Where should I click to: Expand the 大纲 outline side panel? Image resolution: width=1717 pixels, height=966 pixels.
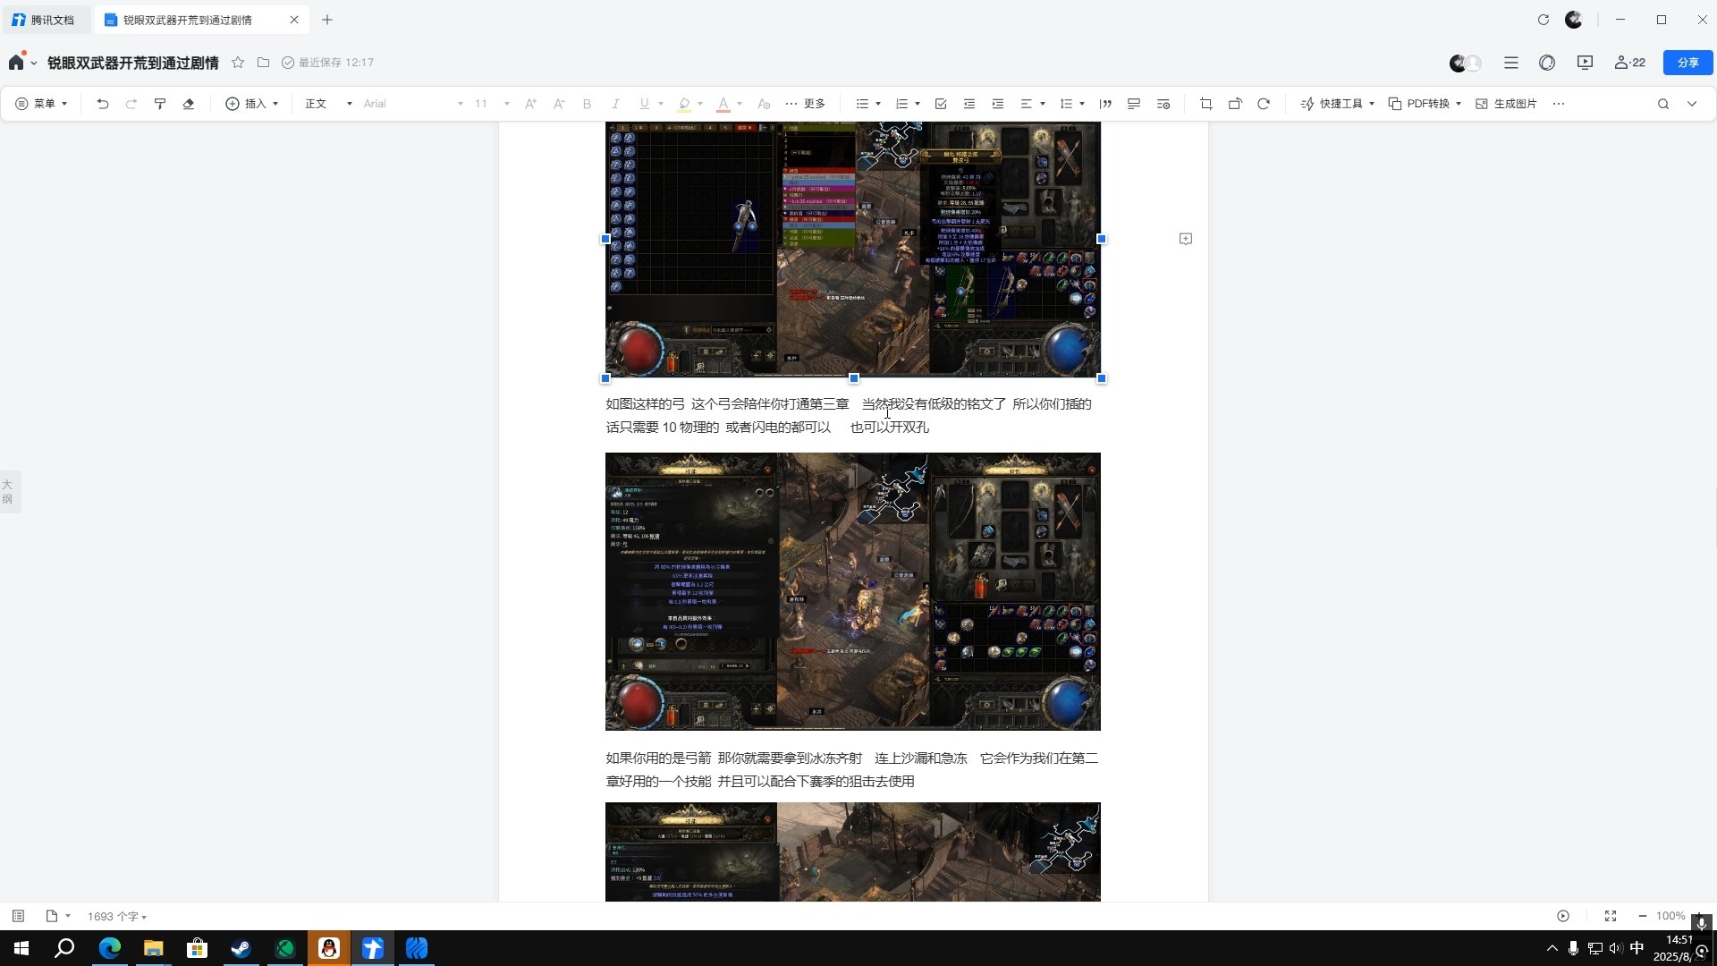[x=8, y=492]
